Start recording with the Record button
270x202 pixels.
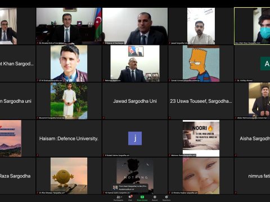pyautogui.click(x=155, y=198)
